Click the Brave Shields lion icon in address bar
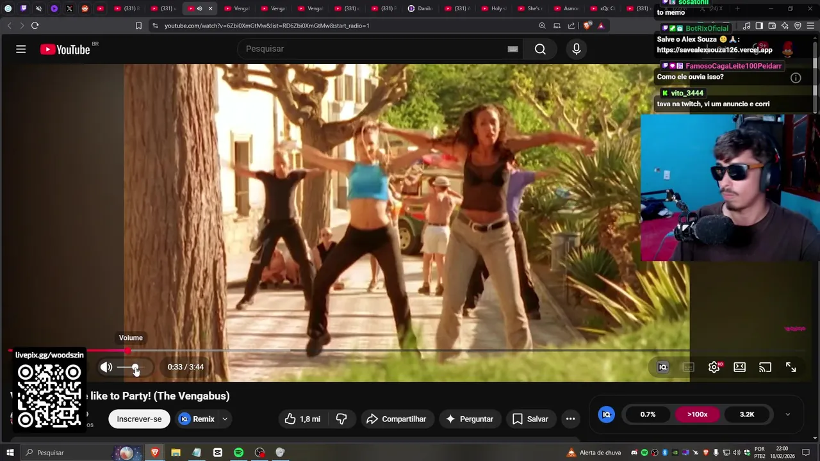 [587, 26]
